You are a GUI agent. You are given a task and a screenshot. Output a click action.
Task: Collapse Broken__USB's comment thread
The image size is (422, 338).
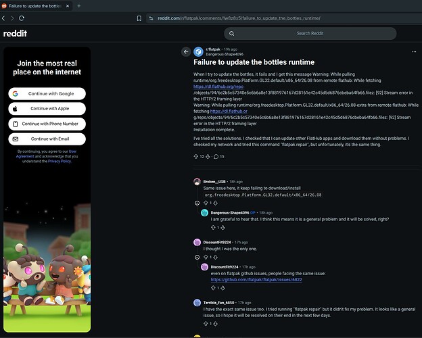click(197, 203)
